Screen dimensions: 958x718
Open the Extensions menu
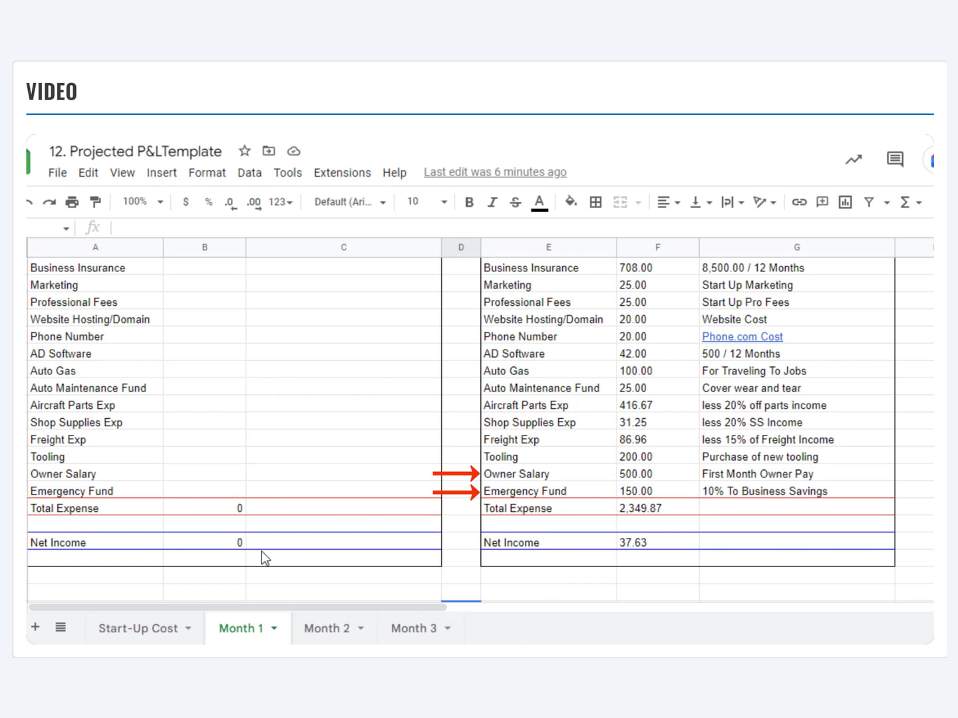coord(342,173)
